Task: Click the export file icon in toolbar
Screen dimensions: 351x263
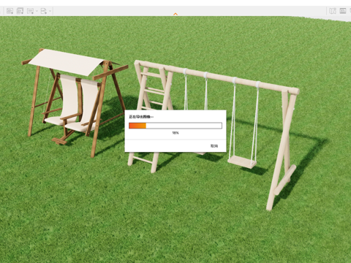Action: coord(44,11)
